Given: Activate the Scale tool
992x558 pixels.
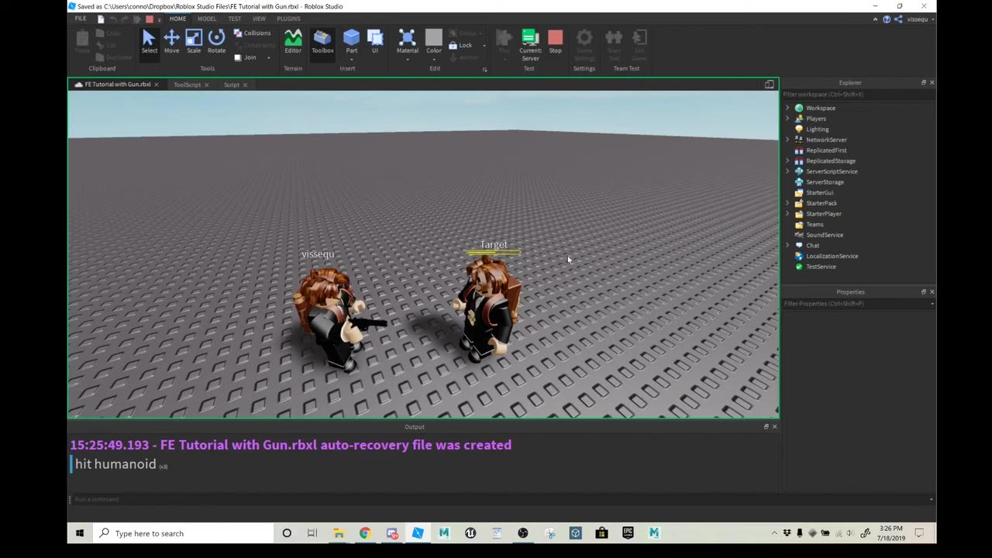Looking at the screenshot, I should (x=194, y=42).
